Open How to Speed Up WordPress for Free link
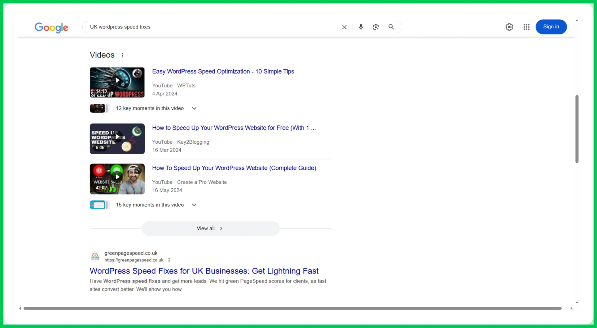Image resolution: width=597 pixels, height=328 pixels. [234, 128]
